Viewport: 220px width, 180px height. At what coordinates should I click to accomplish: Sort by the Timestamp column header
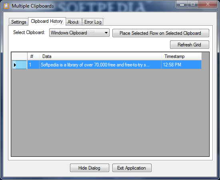[x=182, y=56]
